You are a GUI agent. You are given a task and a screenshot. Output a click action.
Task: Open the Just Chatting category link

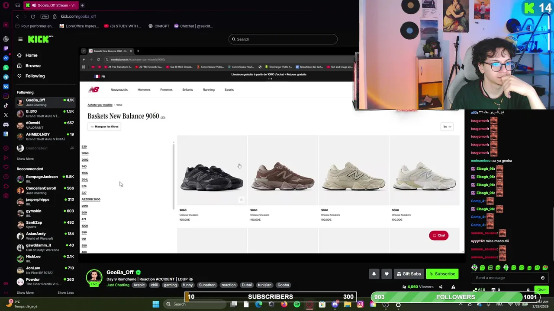pos(118,285)
